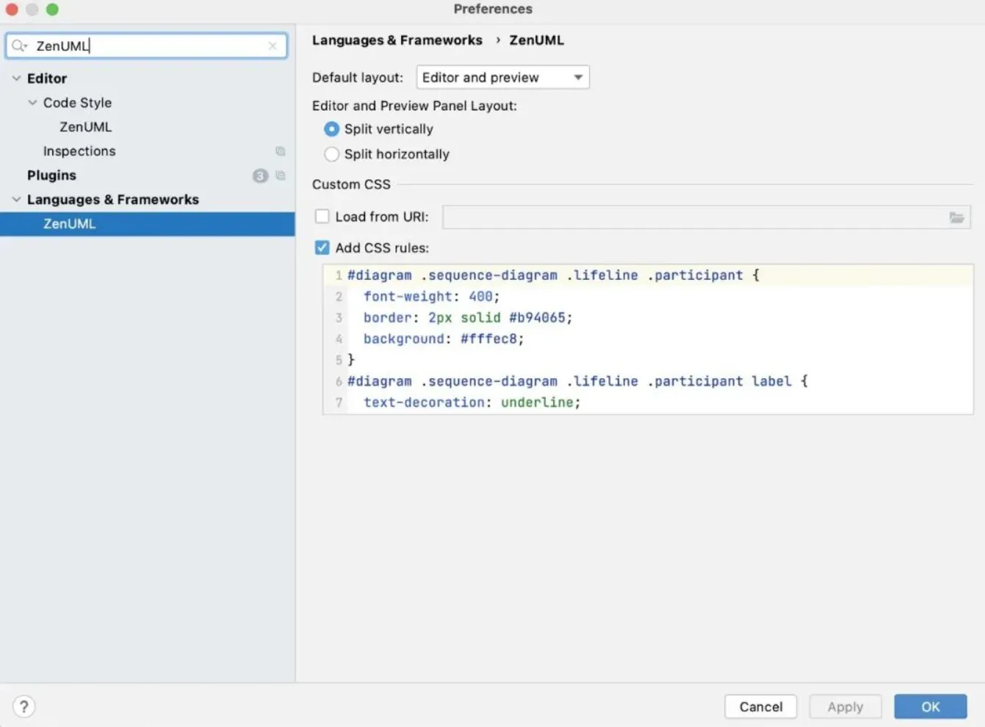985x727 pixels.
Task: Click the search magnifier icon in settings search
Action: [x=19, y=46]
